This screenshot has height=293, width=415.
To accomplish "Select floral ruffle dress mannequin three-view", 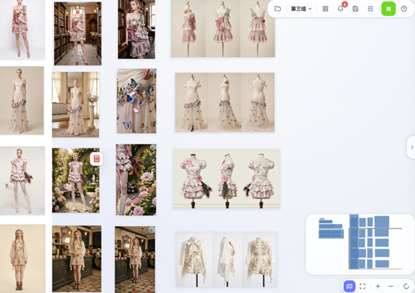I will click(x=227, y=179).
